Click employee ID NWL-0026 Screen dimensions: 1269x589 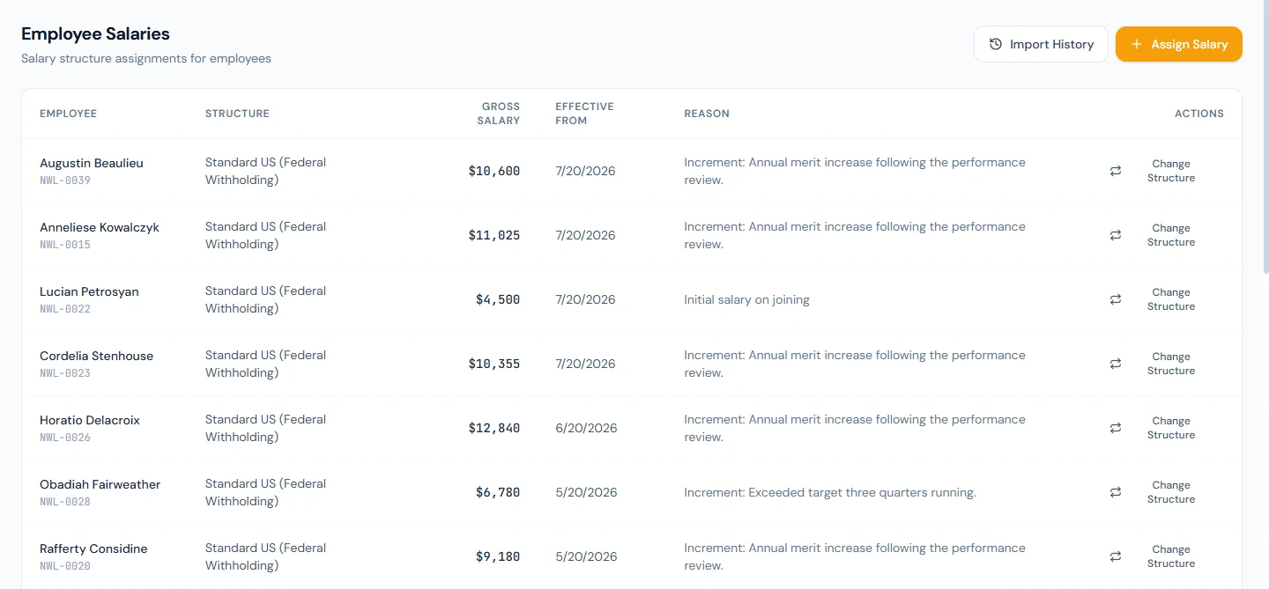click(x=65, y=438)
